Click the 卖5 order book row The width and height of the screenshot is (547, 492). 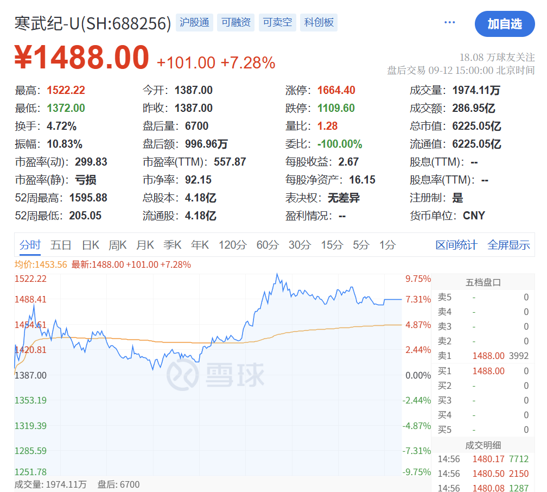[x=483, y=297]
